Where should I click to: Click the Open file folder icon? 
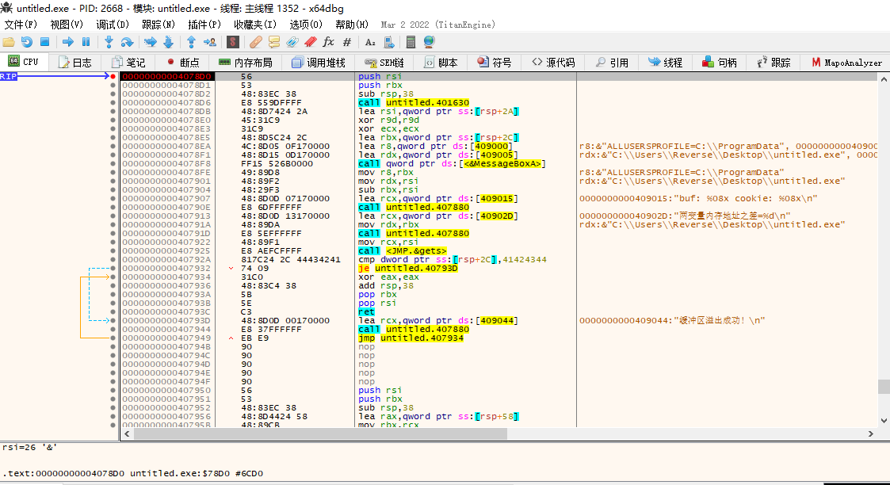click(9, 42)
